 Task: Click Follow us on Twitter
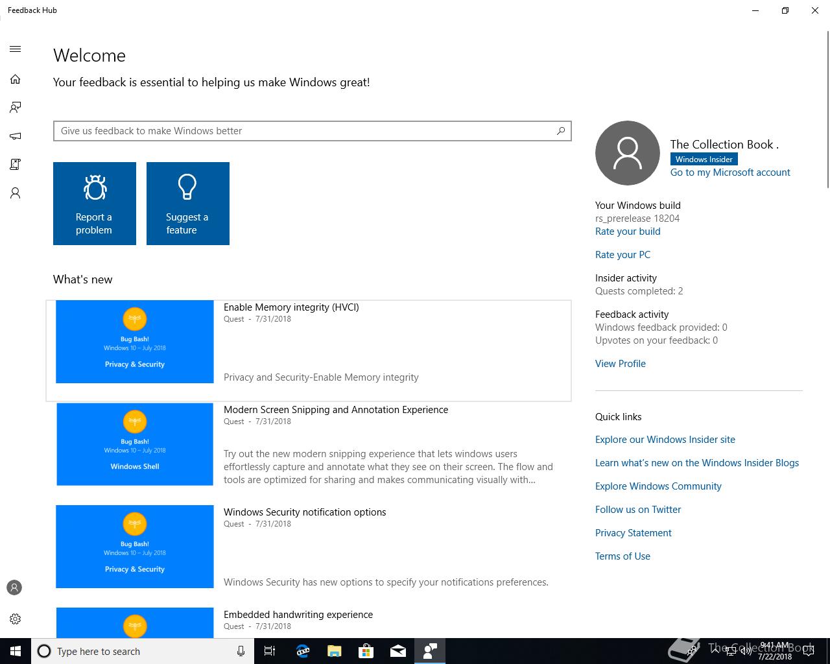(638, 510)
